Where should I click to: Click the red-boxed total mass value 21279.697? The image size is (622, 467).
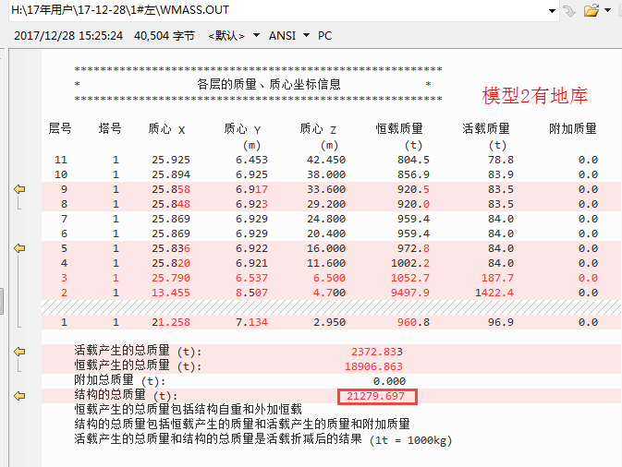(377, 396)
